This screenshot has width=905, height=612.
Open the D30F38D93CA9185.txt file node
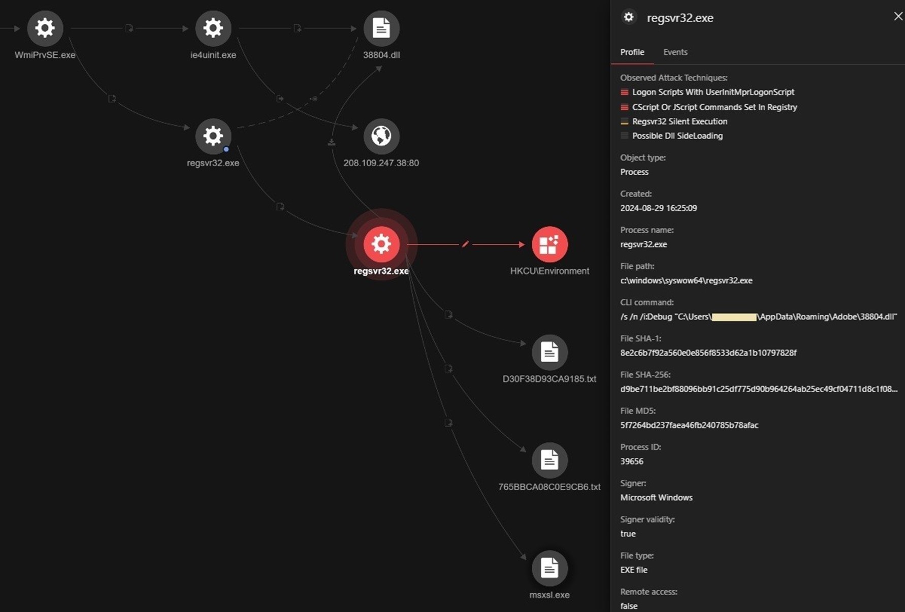[x=549, y=352]
